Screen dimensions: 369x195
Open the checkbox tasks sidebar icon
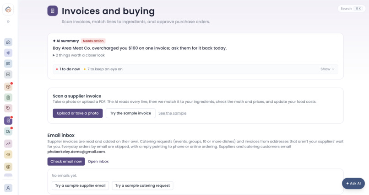(x=8, y=74)
